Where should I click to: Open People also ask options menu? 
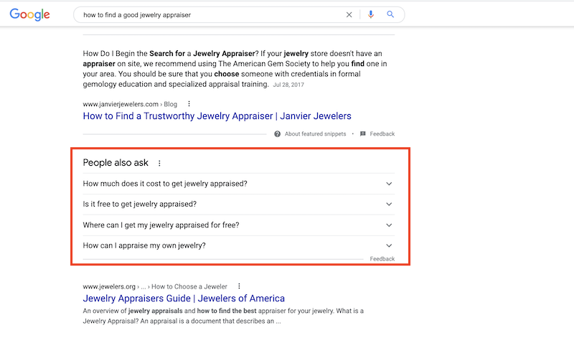tap(159, 164)
